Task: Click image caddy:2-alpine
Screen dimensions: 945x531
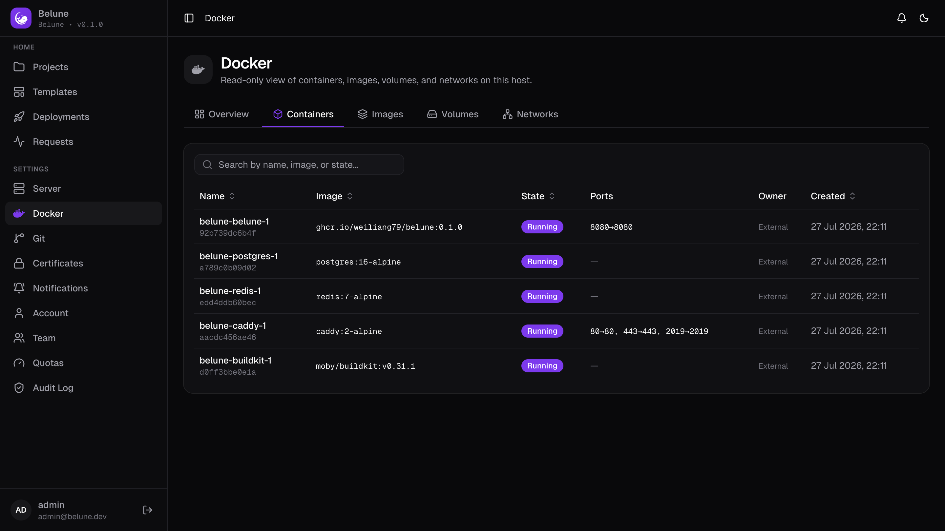Action: click(x=348, y=332)
